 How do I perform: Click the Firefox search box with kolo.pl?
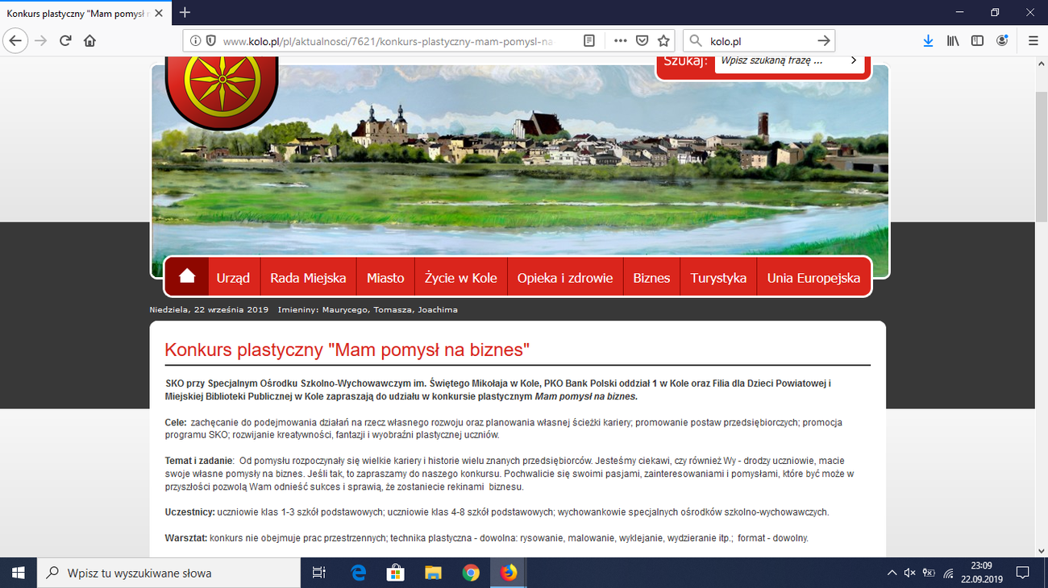point(760,40)
